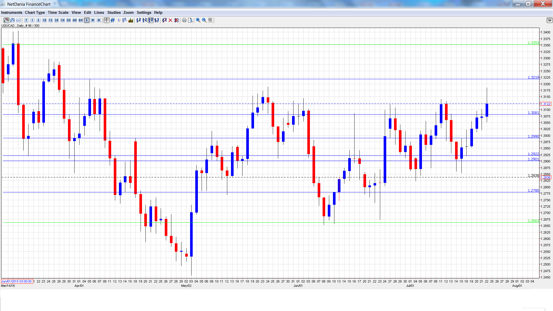Select the falling trend line tool
553x311 pixels.
pos(145,20)
